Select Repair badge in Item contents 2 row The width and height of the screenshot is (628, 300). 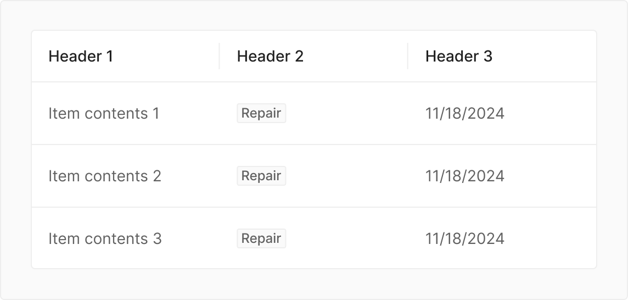tap(261, 176)
